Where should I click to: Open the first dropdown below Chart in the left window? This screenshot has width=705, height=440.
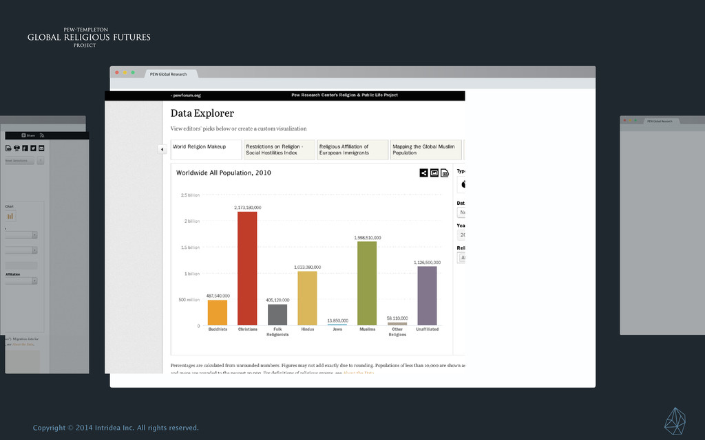pos(21,235)
